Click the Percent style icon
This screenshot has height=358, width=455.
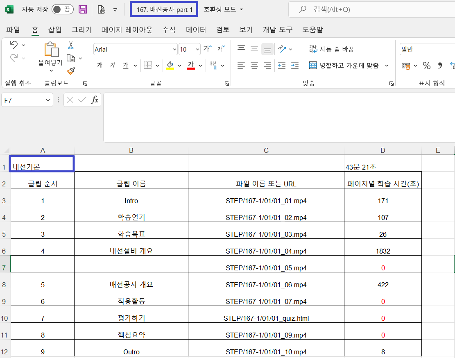[x=426, y=66]
